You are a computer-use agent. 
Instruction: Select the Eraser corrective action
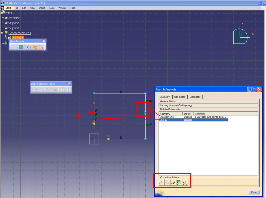click(173, 182)
